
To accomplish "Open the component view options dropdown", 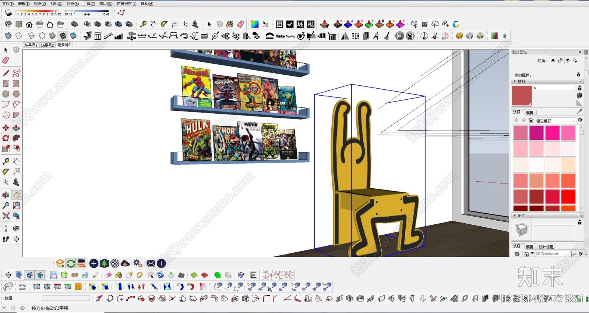I will tap(517, 254).
